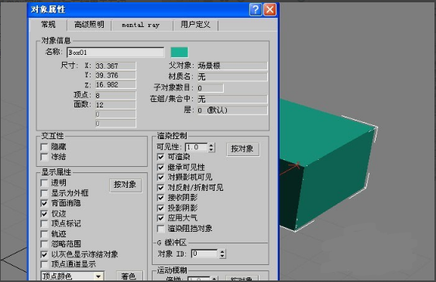Open the 顶点颜色 dropdown

coord(73,276)
